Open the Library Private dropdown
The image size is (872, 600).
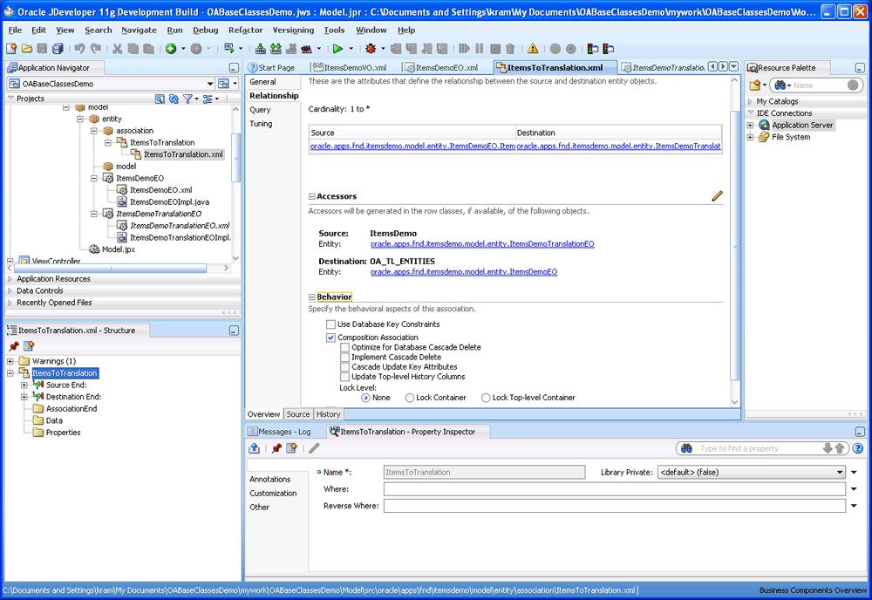tap(839, 472)
